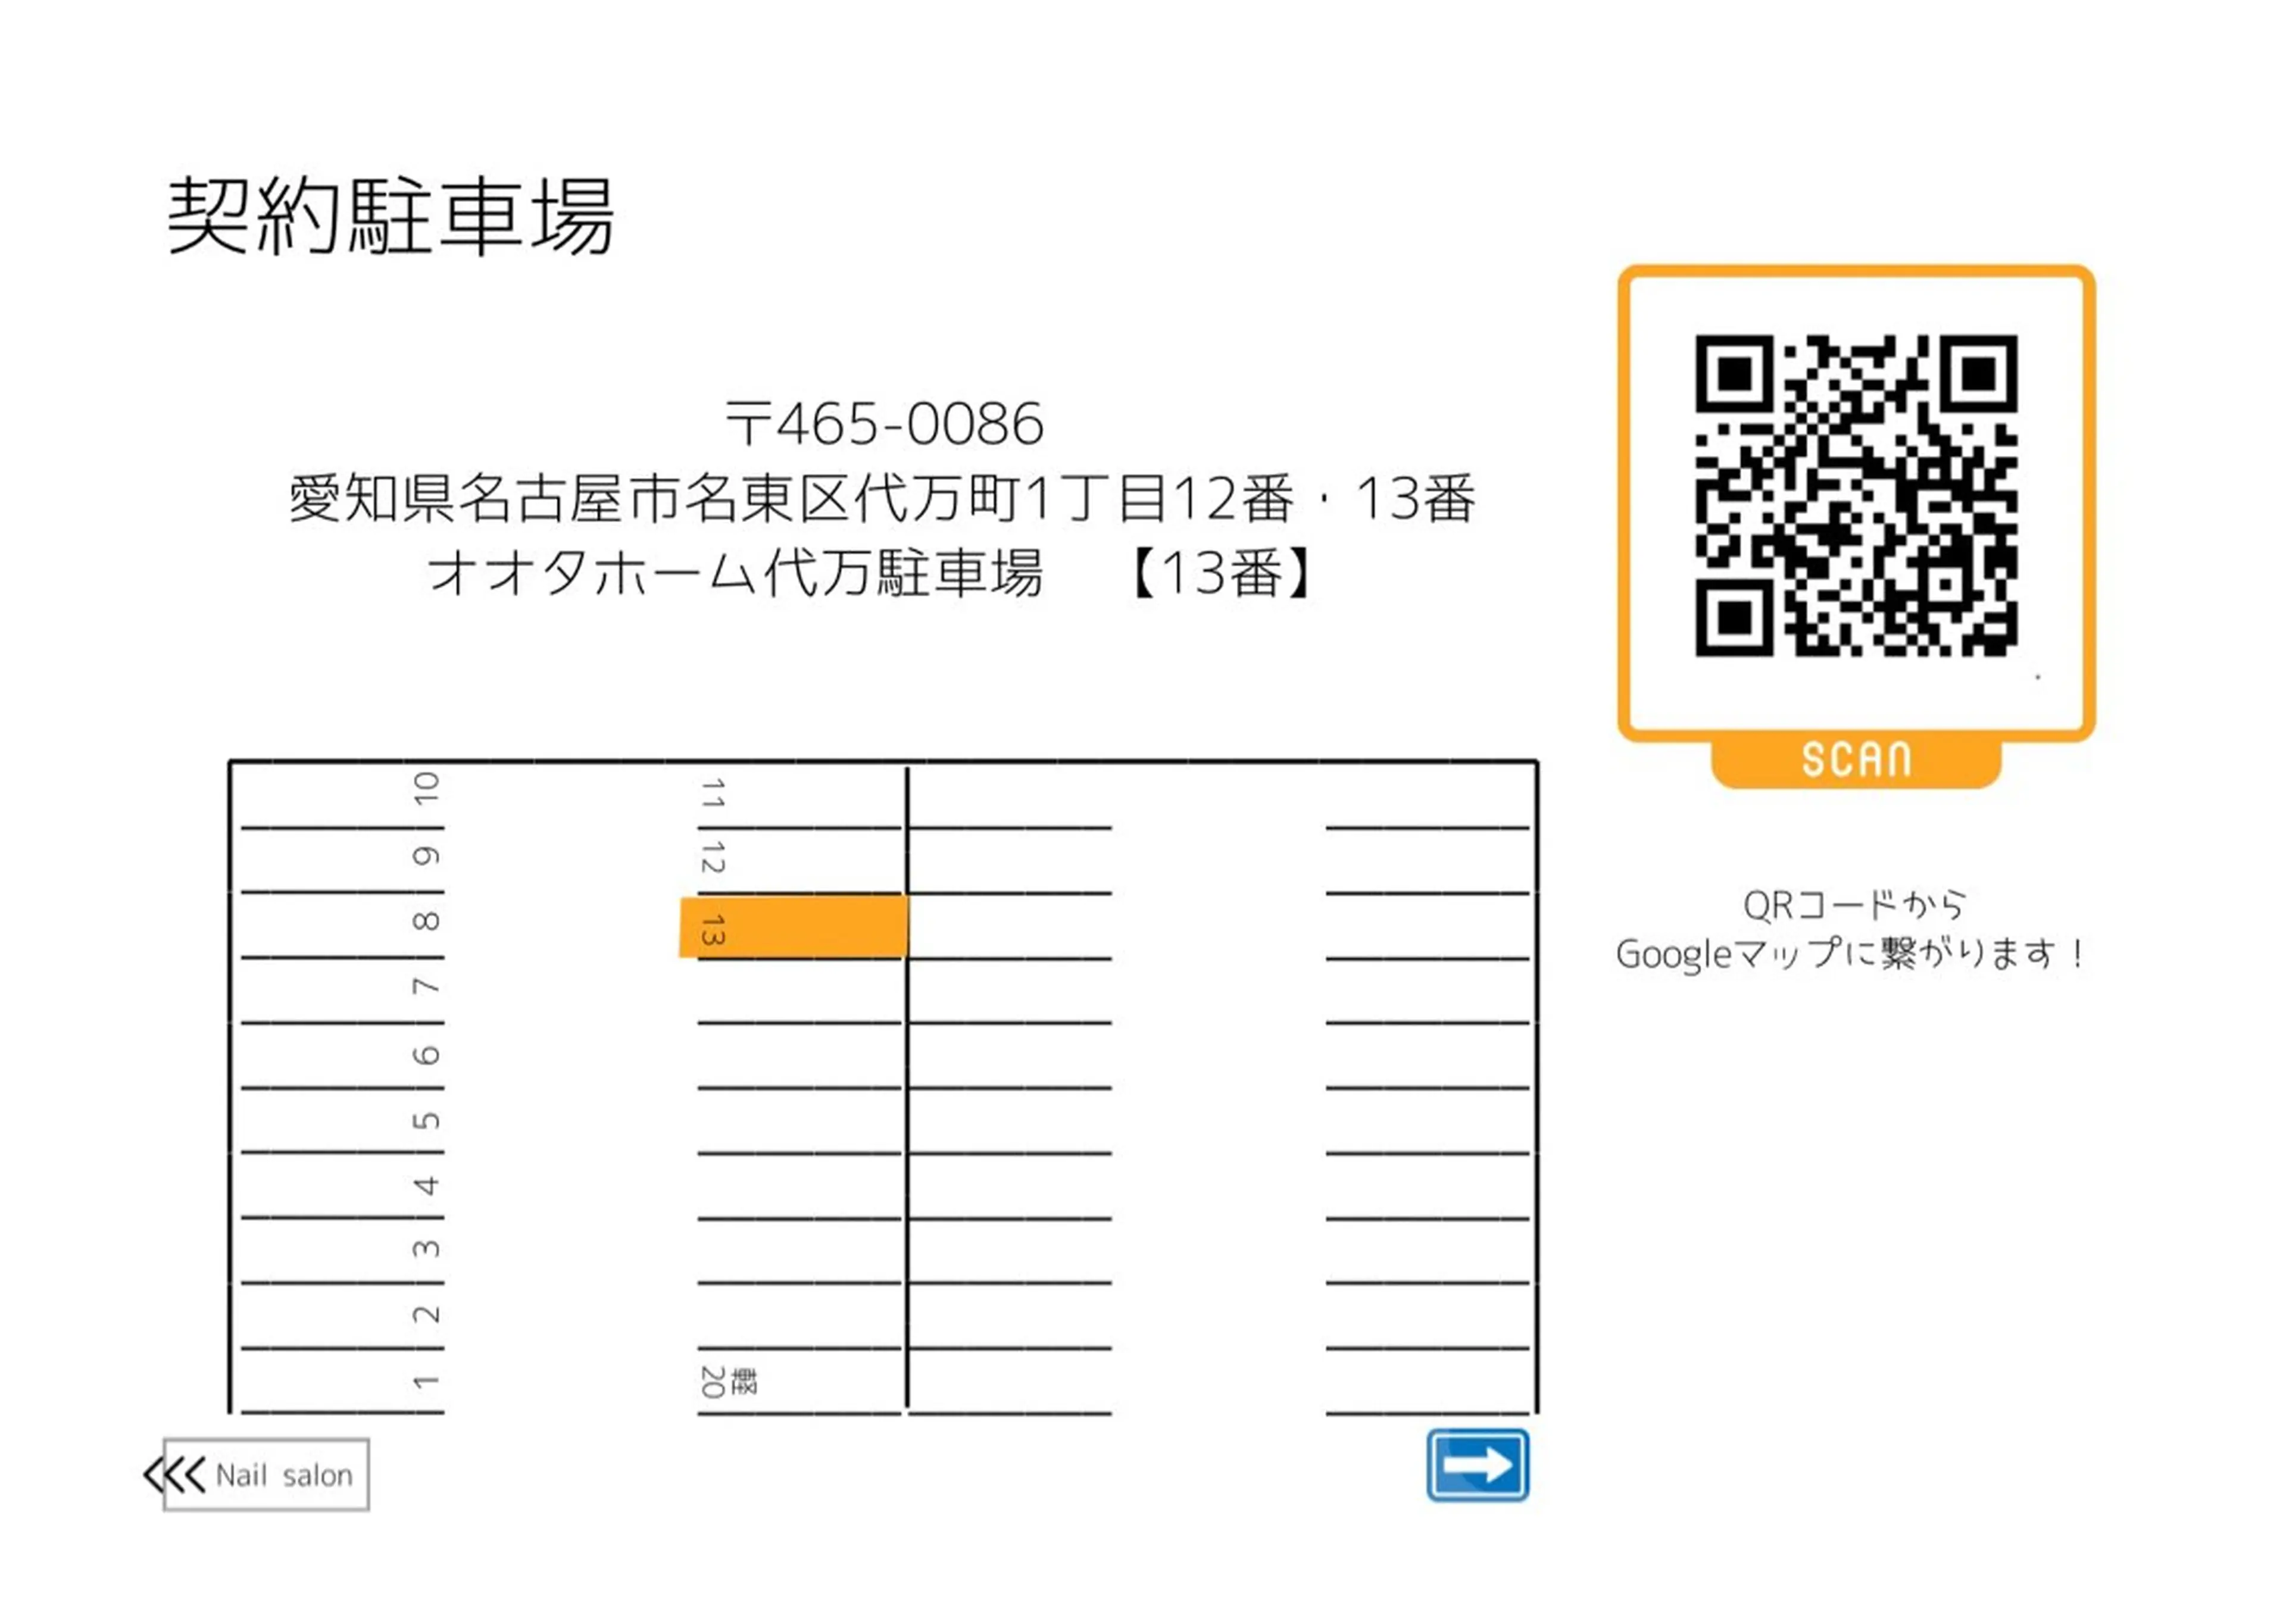Select parking space number 8
The height and width of the screenshot is (1624, 2286).
(427, 922)
